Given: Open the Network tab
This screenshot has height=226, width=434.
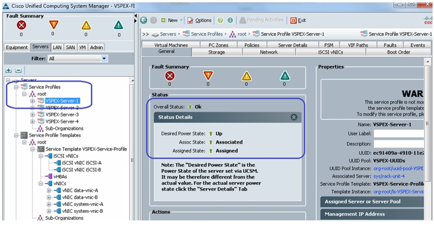Looking at the screenshot, I should [x=268, y=52].
